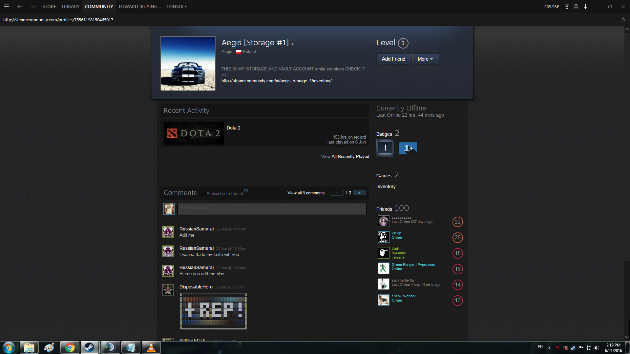Open the CONSOLE tab

click(177, 7)
